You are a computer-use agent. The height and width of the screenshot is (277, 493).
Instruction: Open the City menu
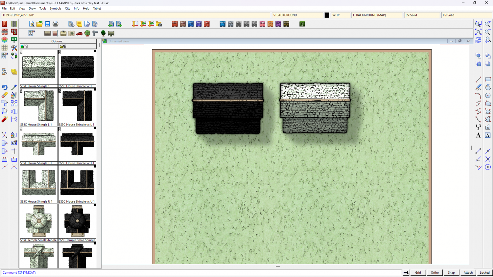coord(68,9)
